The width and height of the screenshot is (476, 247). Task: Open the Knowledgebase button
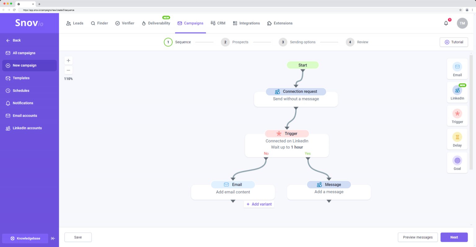click(25, 238)
